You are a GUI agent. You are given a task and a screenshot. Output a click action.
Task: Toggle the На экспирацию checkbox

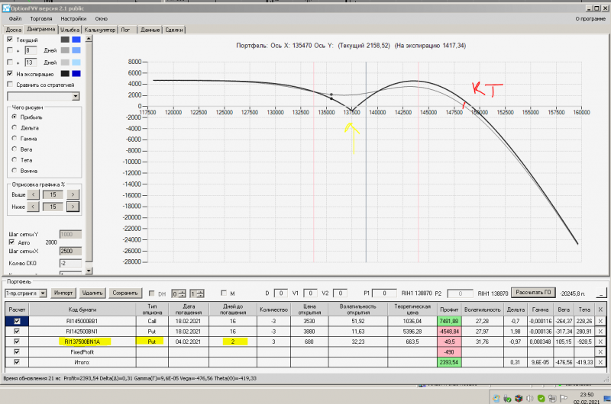pyautogui.click(x=10, y=73)
